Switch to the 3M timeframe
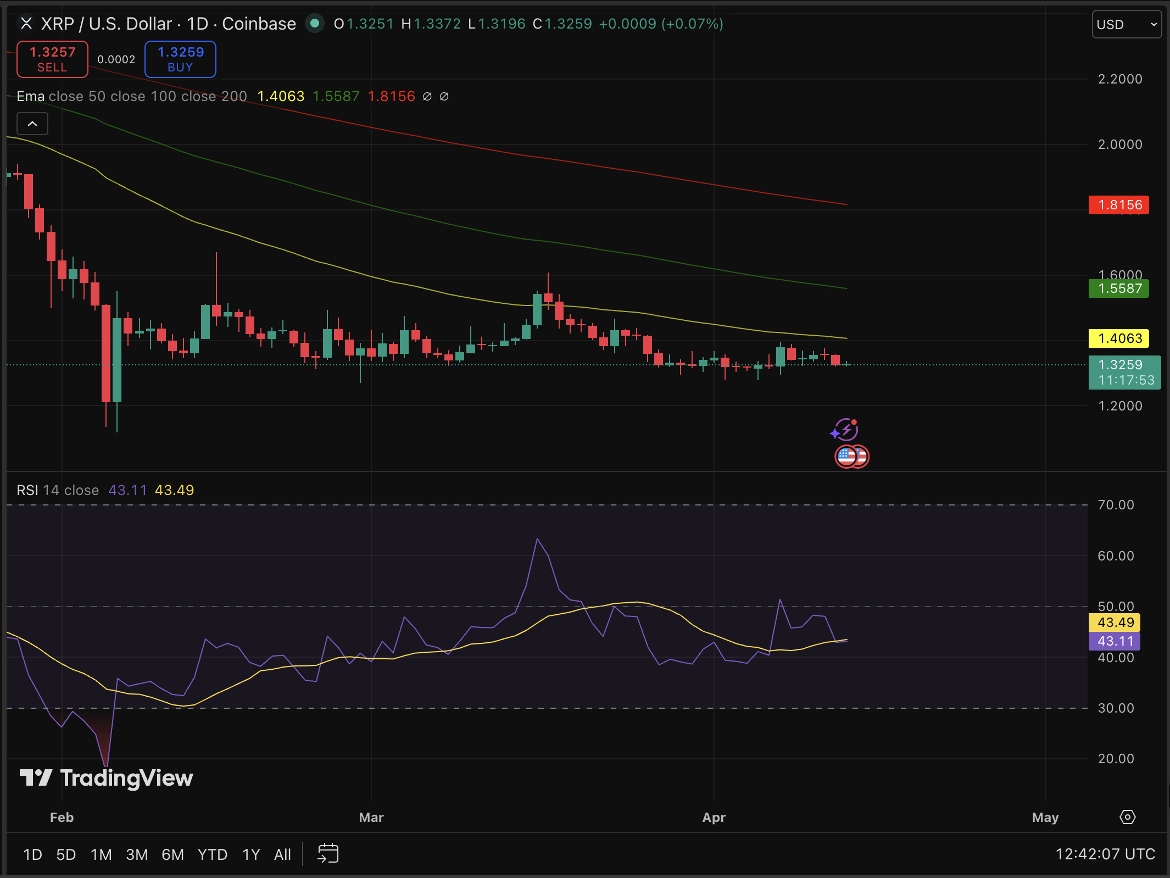Screen dimensions: 1170x878 136,854
